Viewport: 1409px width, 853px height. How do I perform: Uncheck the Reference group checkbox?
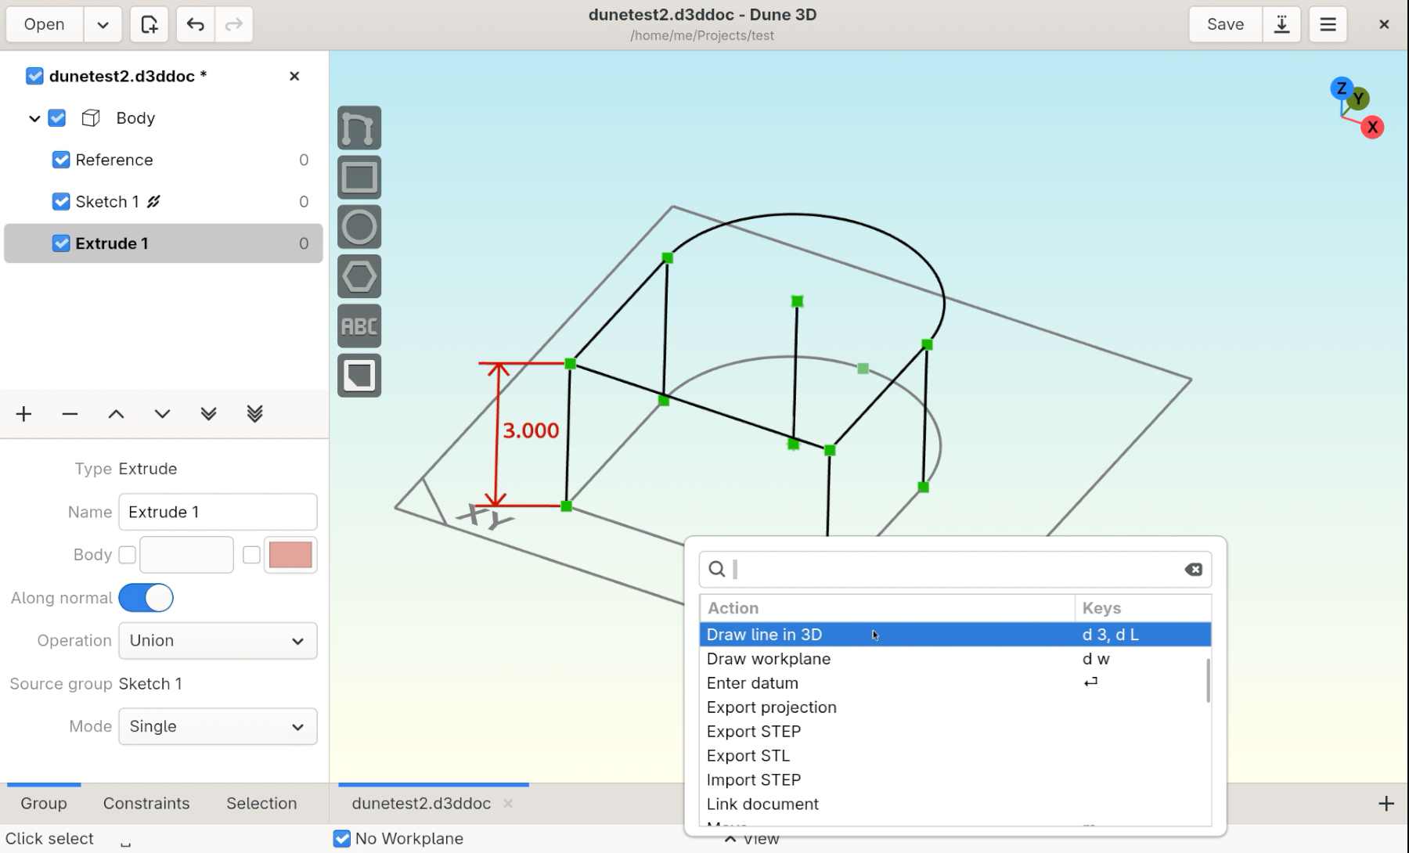[61, 160]
